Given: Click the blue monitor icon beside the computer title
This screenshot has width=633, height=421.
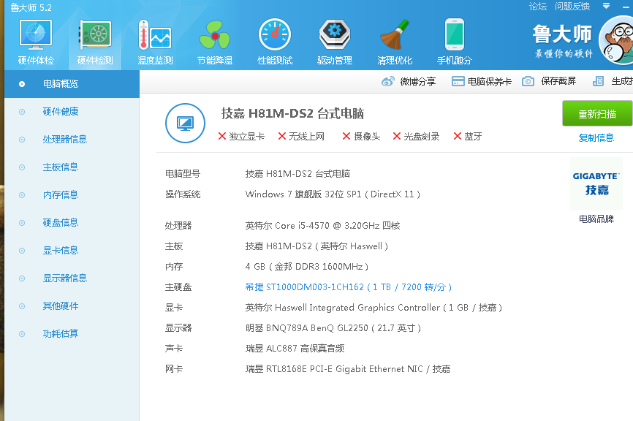Looking at the screenshot, I should click(185, 123).
